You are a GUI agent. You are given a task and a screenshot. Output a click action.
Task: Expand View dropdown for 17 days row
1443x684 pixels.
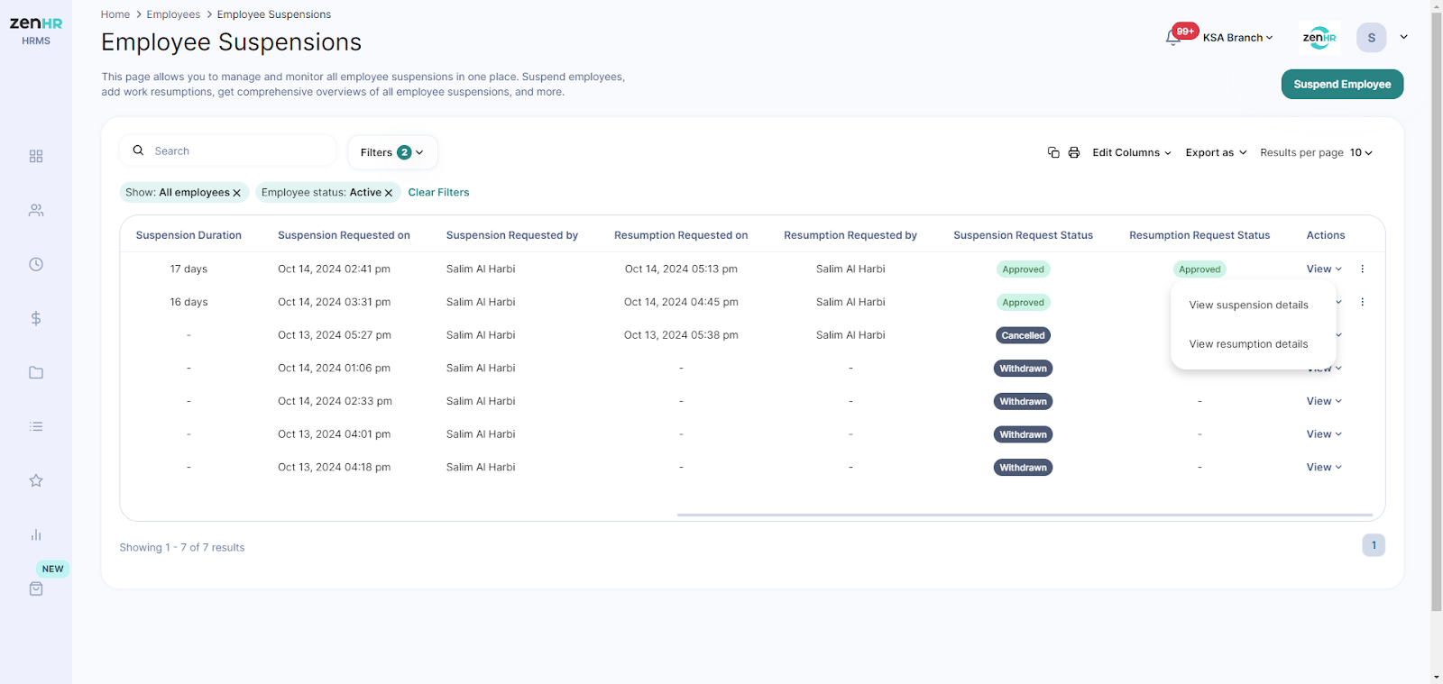[1324, 269]
